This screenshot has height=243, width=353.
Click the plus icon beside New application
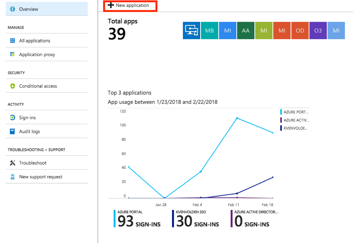coord(111,5)
